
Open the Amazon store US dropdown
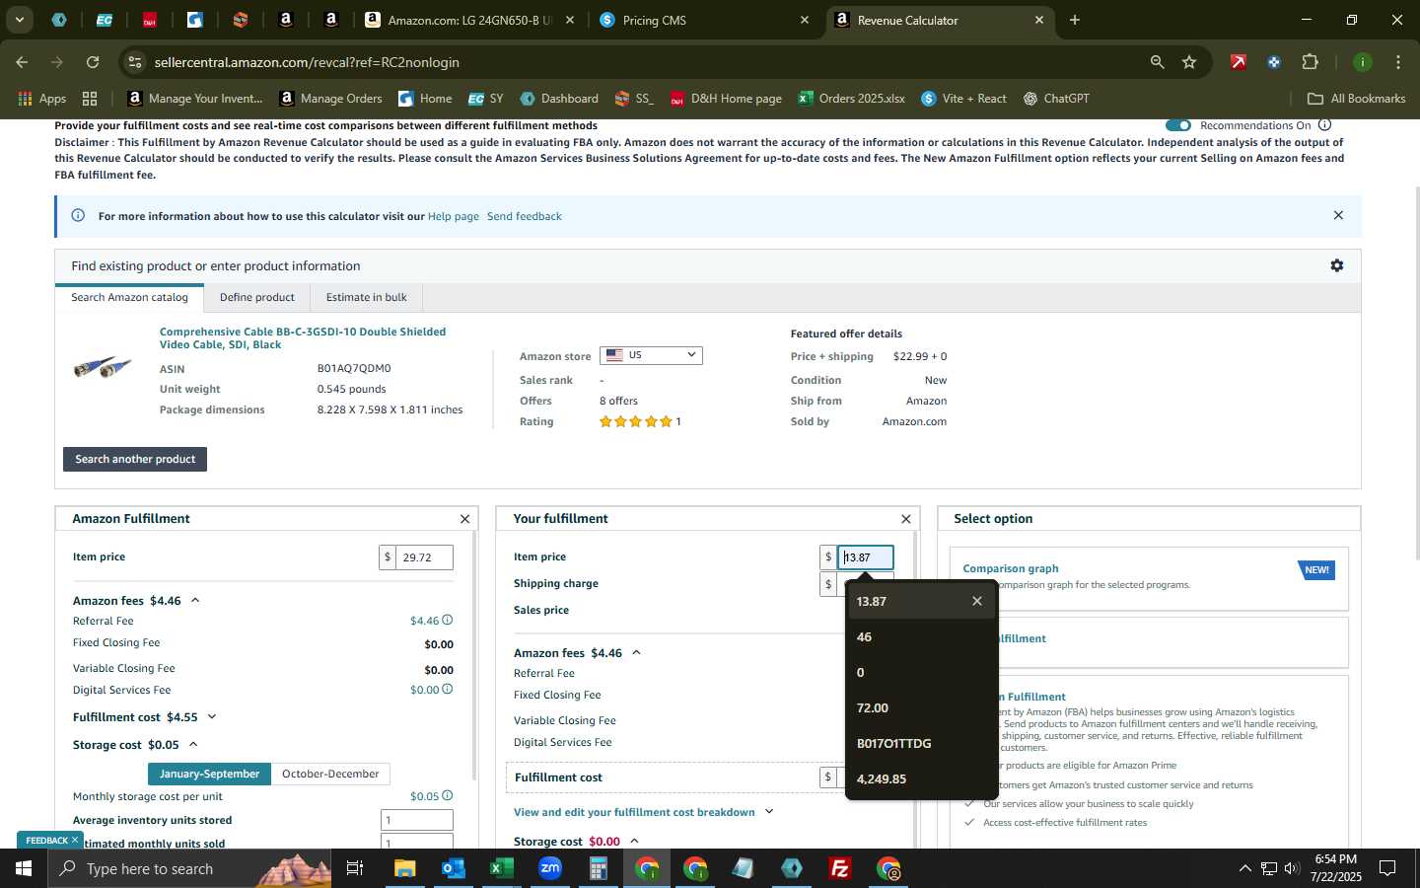click(x=651, y=355)
